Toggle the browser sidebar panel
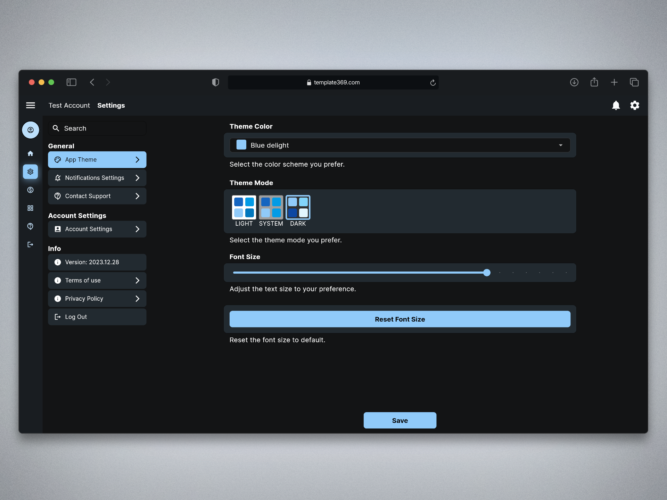Image resolution: width=667 pixels, height=500 pixels. 72,82
